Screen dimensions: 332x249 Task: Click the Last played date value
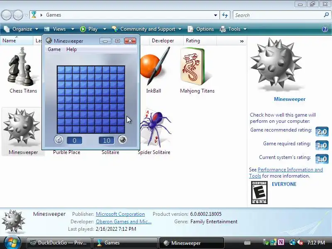click(116, 229)
